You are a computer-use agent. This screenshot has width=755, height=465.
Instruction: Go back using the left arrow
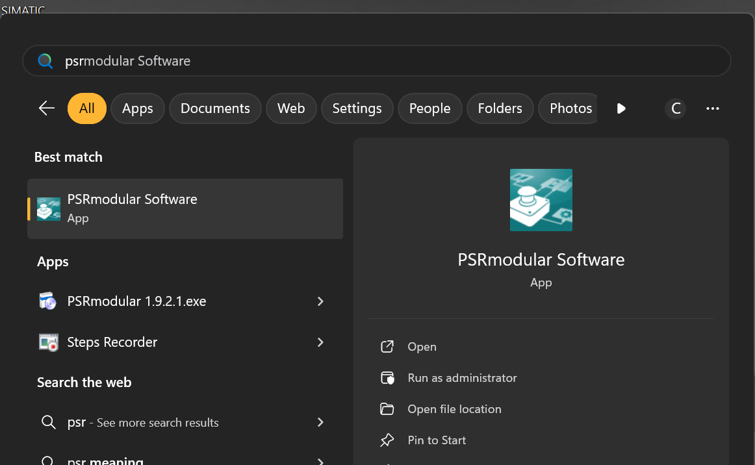pyautogui.click(x=47, y=108)
